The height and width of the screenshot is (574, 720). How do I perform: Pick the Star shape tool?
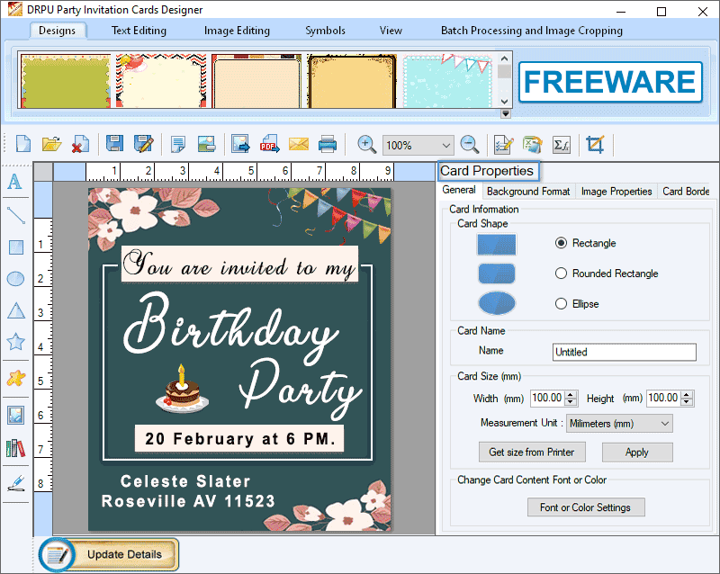click(x=15, y=342)
